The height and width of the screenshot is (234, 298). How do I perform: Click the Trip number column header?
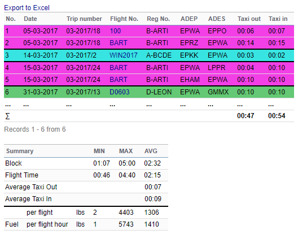[84, 19]
